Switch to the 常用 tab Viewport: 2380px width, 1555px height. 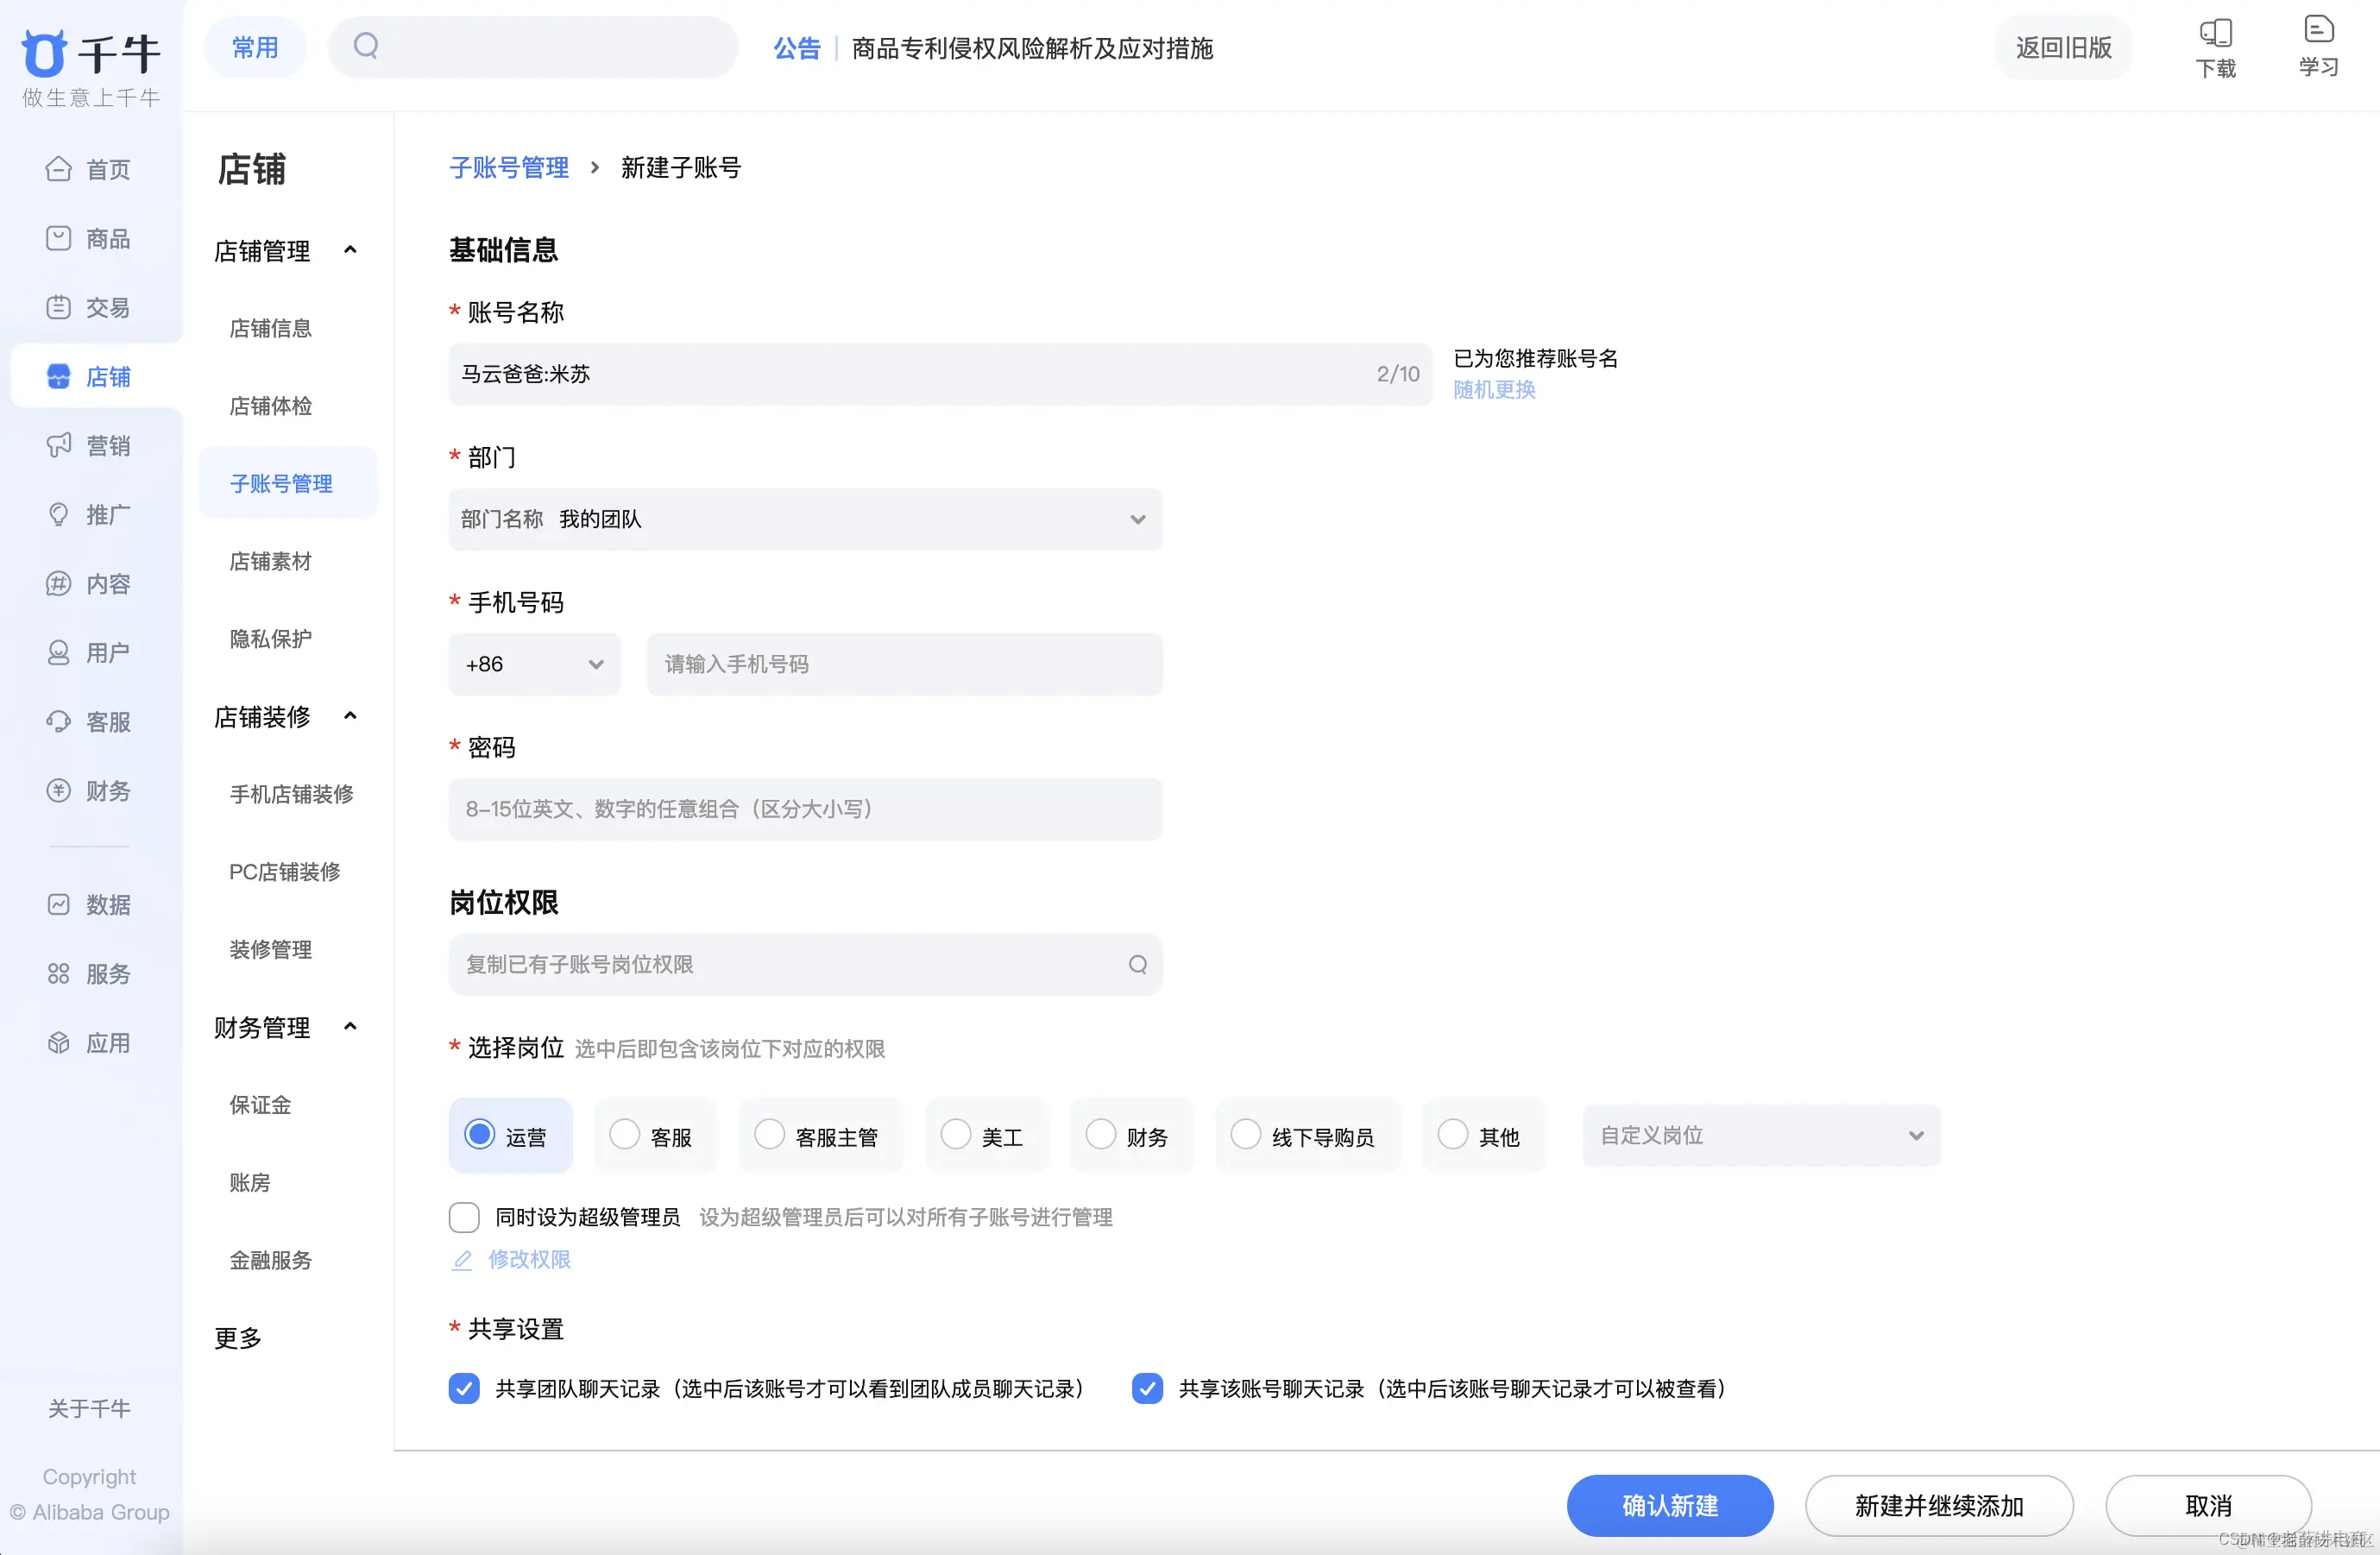coord(255,47)
